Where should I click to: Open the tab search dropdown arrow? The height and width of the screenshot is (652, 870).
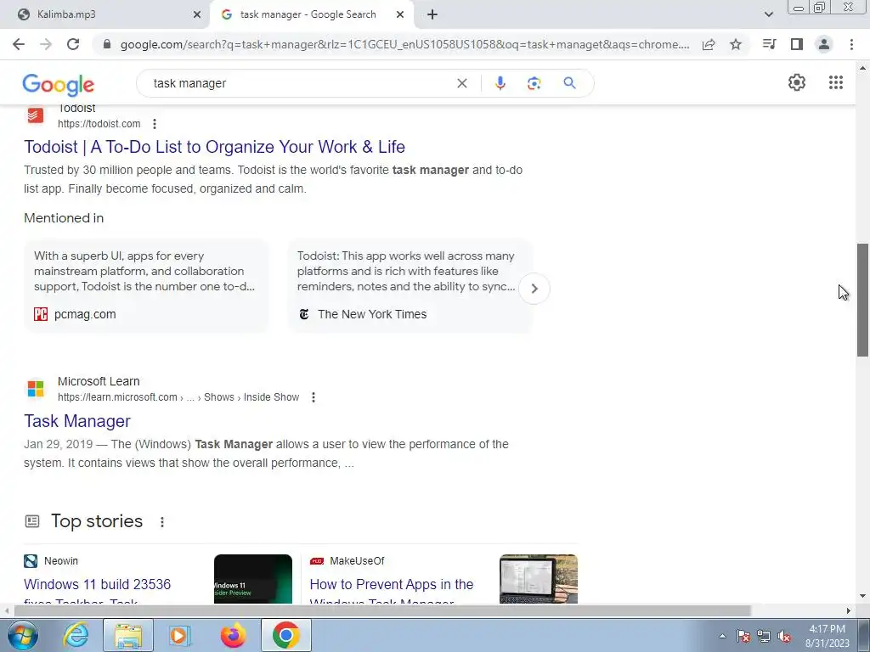pyautogui.click(x=768, y=14)
